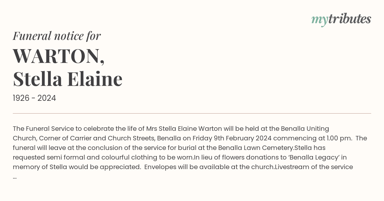Click the 'Funeral notice for' heading
The image size is (384, 201).
pyautogui.click(x=57, y=36)
